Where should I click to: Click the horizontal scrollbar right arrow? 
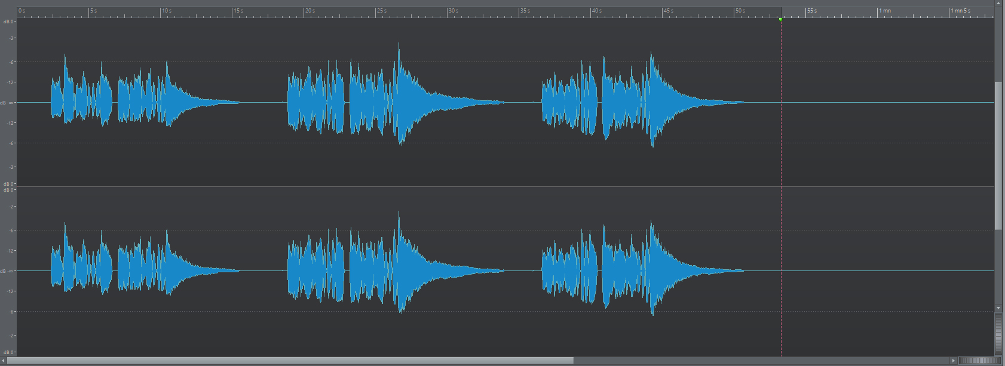953,361
